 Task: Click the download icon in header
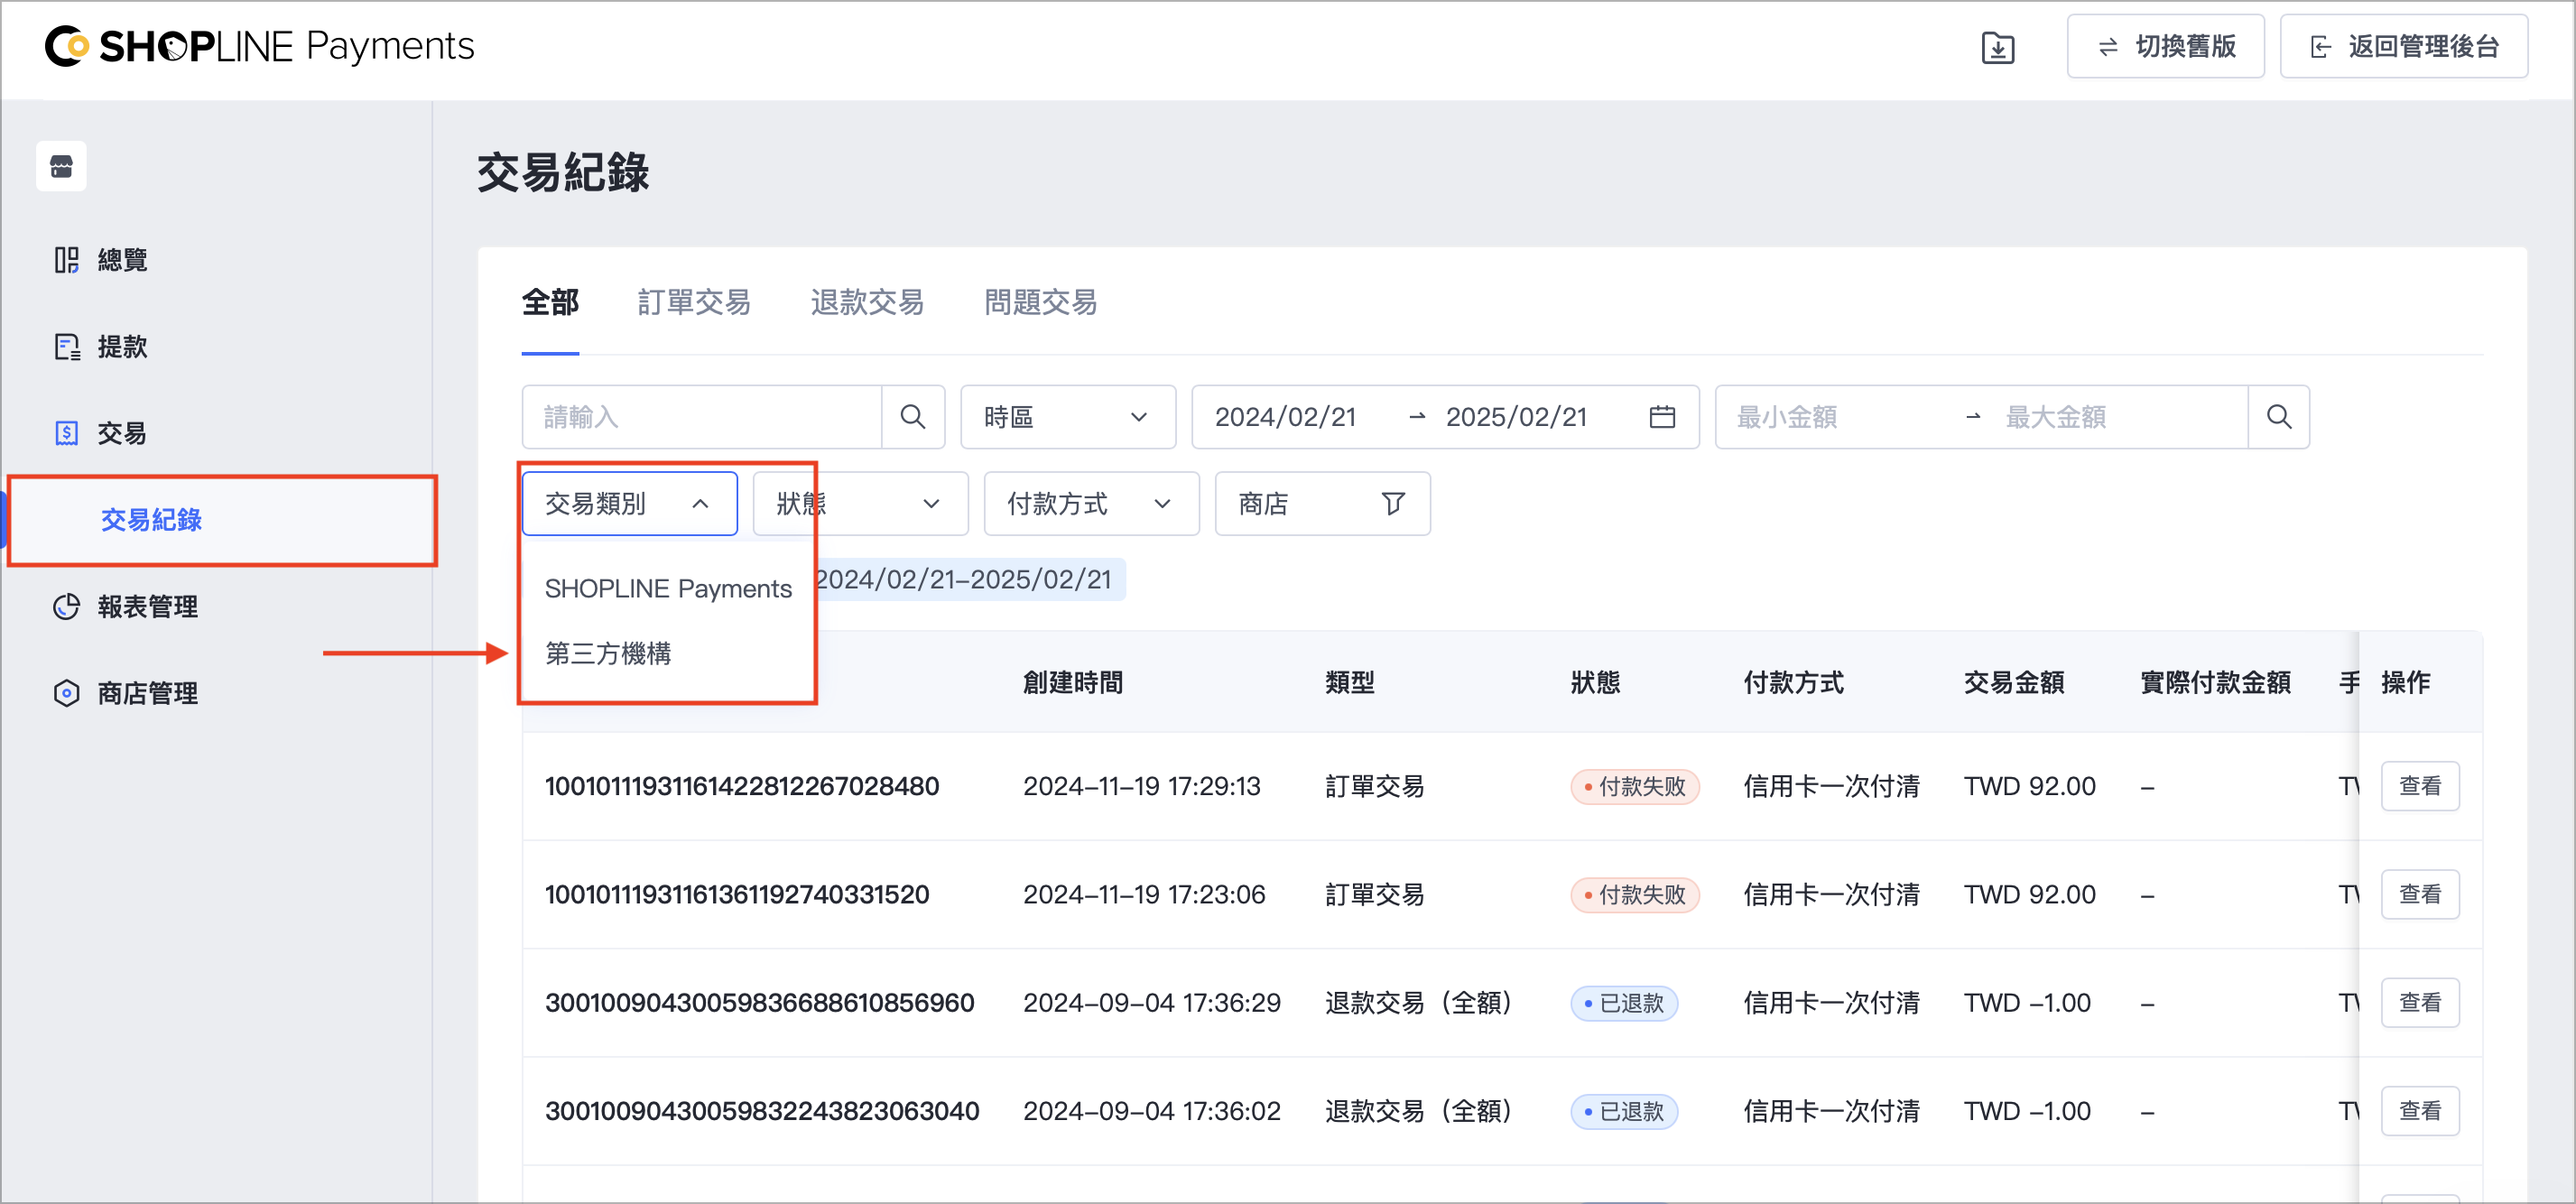[1997, 47]
